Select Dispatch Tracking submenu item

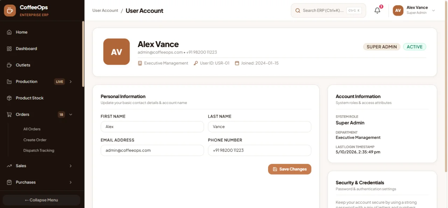(x=39, y=150)
